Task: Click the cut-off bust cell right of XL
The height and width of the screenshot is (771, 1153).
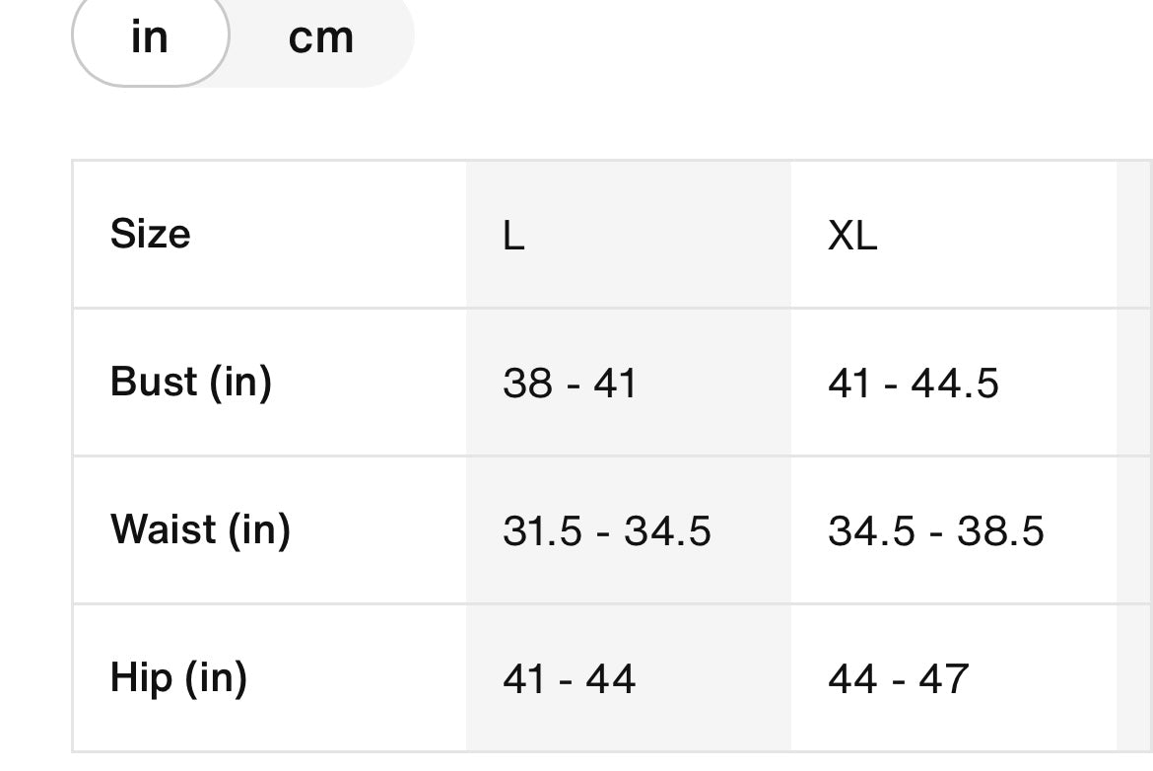Action: click(1134, 383)
